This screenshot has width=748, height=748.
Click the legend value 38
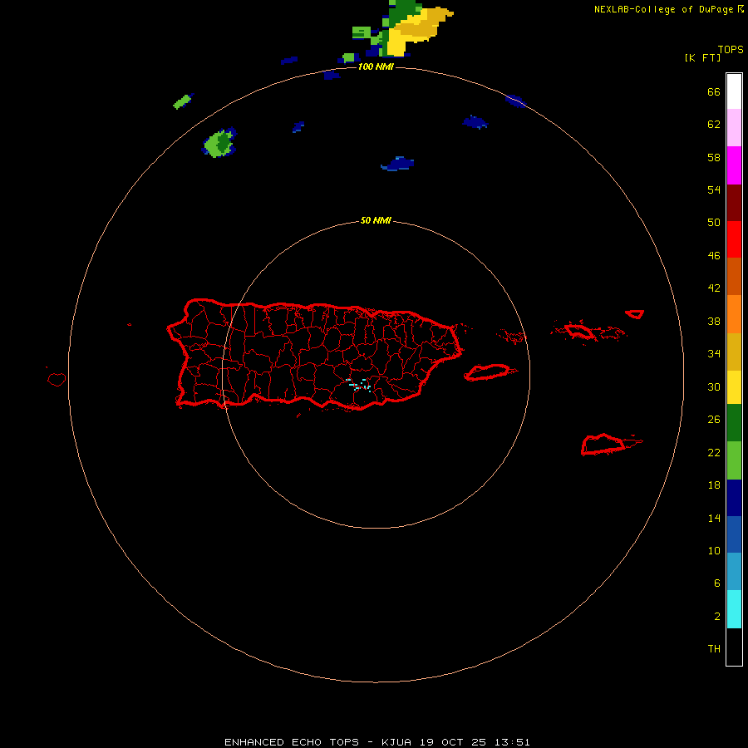click(714, 321)
